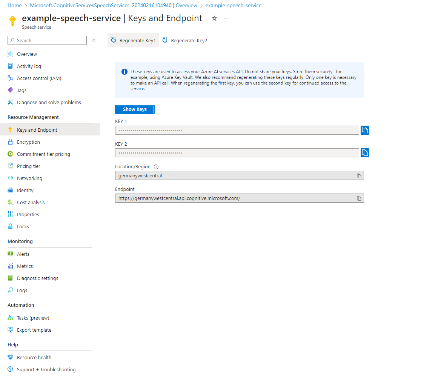This screenshot has height=386, width=421.
Task: Open Diagnose and solve problems
Action: (49, 102)
